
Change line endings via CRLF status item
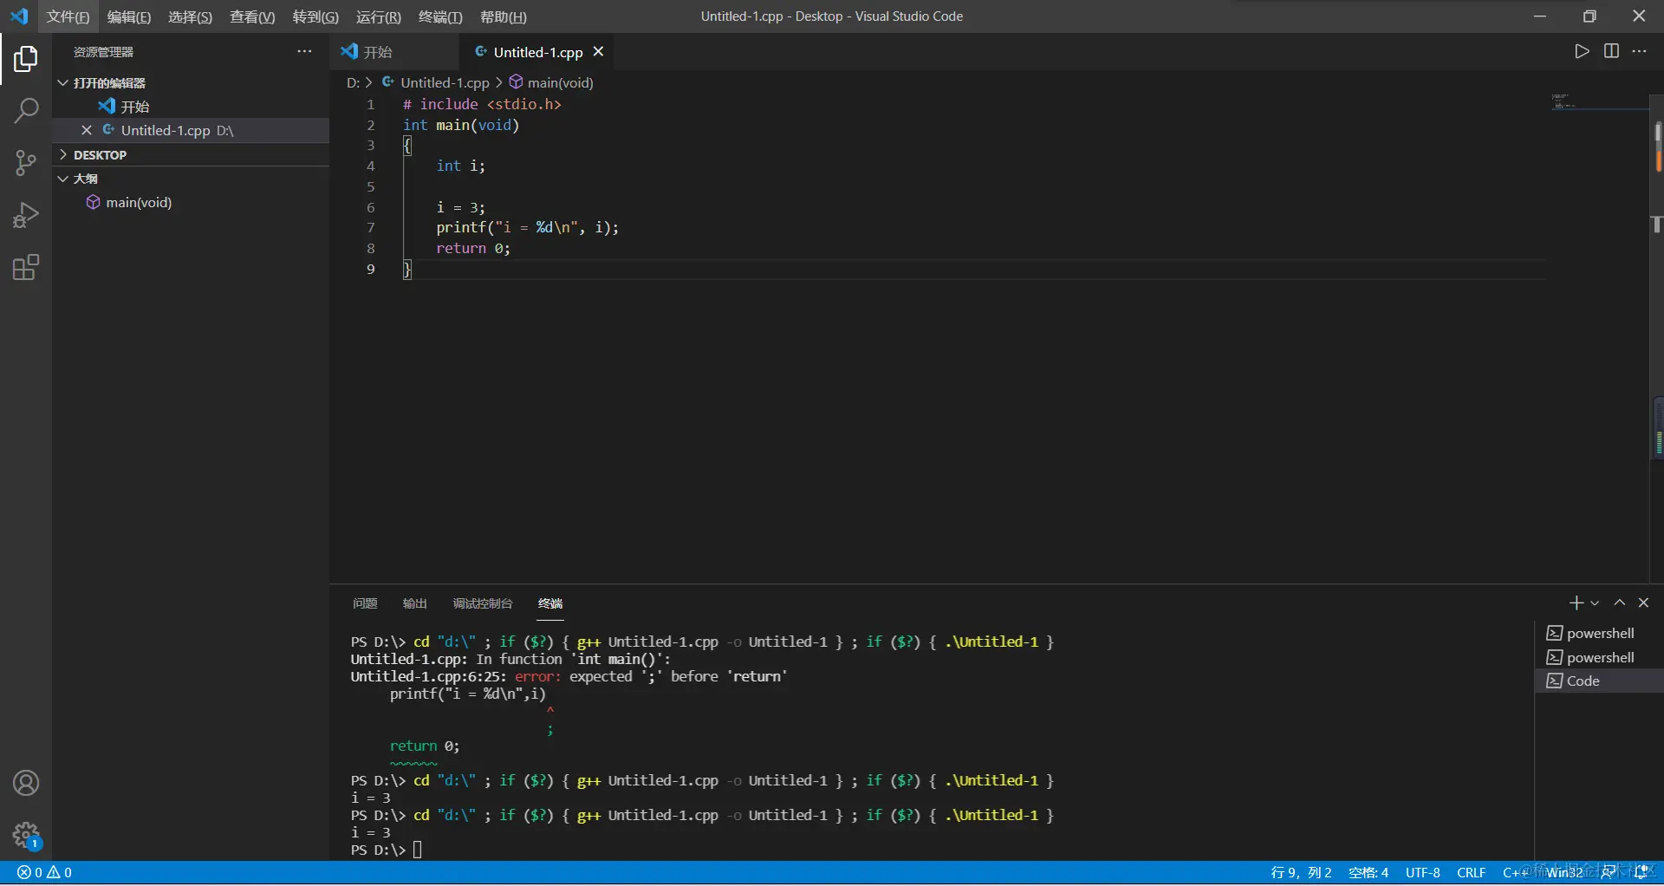1472,872
